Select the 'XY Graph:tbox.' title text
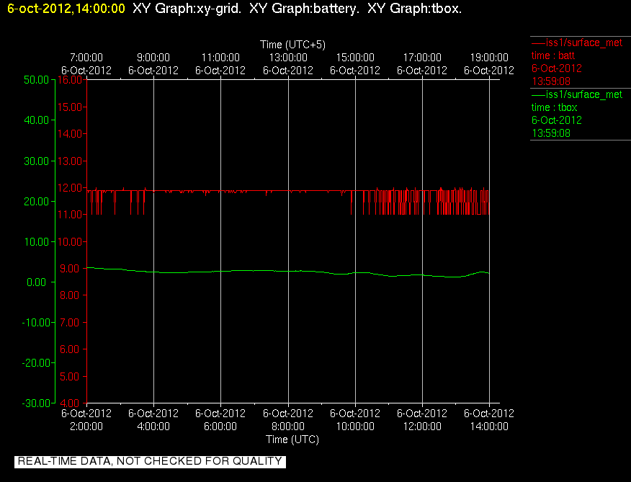 click(414, 9)
